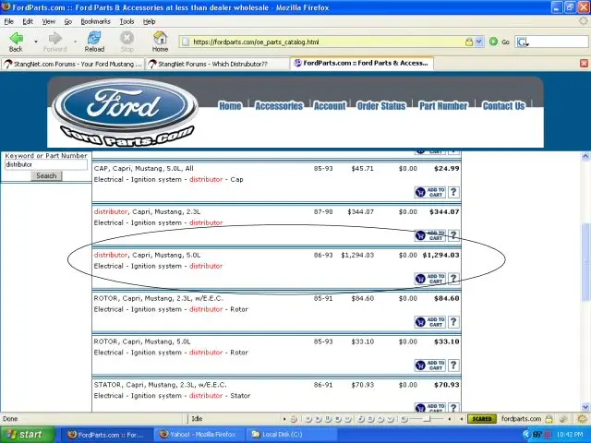Open help for CAP 5.0L item
The image size is (591, 443).
[453, 192]
